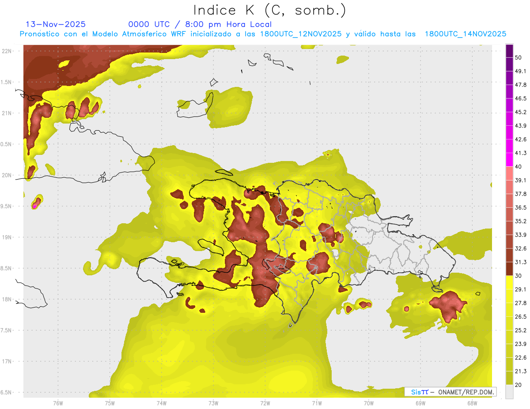Click the '33.9' colorbar value
This screenshot has width=530, height=409.
[x=521, y=235]
